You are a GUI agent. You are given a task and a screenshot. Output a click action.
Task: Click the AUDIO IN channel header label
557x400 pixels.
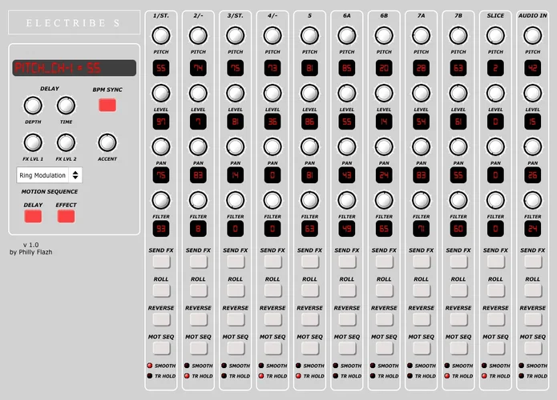532,16
